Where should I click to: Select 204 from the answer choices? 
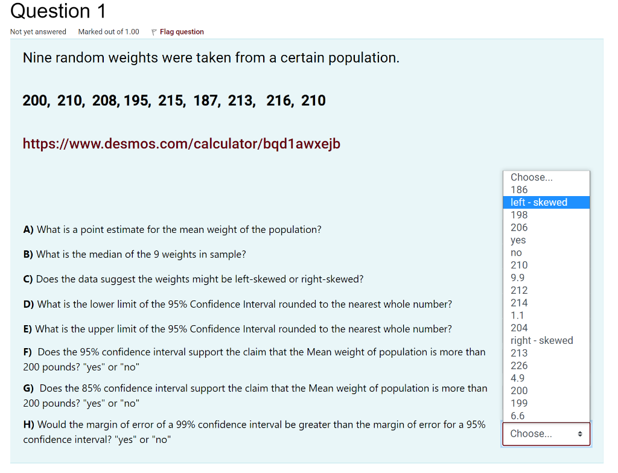(x=518, y=328)
